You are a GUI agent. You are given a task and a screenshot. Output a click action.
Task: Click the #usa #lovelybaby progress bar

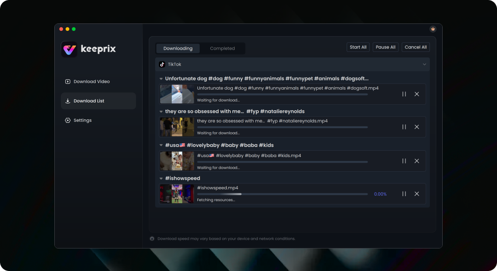coord(283,162)
